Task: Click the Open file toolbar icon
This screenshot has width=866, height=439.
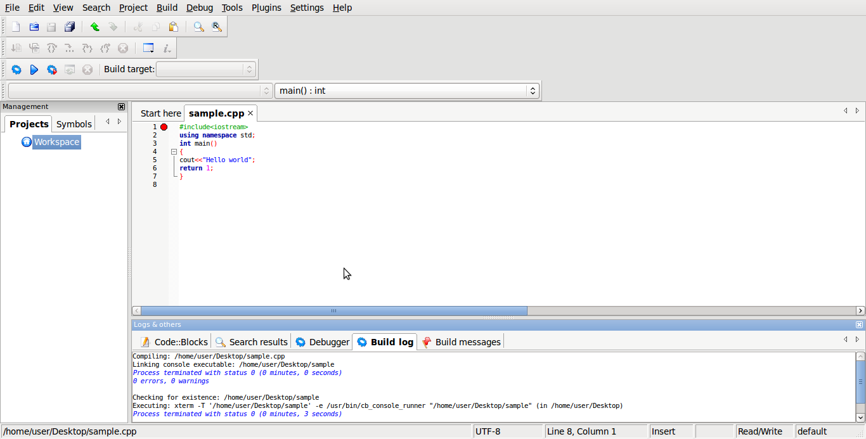Action: pyautogui.click(x=34, y=27)
